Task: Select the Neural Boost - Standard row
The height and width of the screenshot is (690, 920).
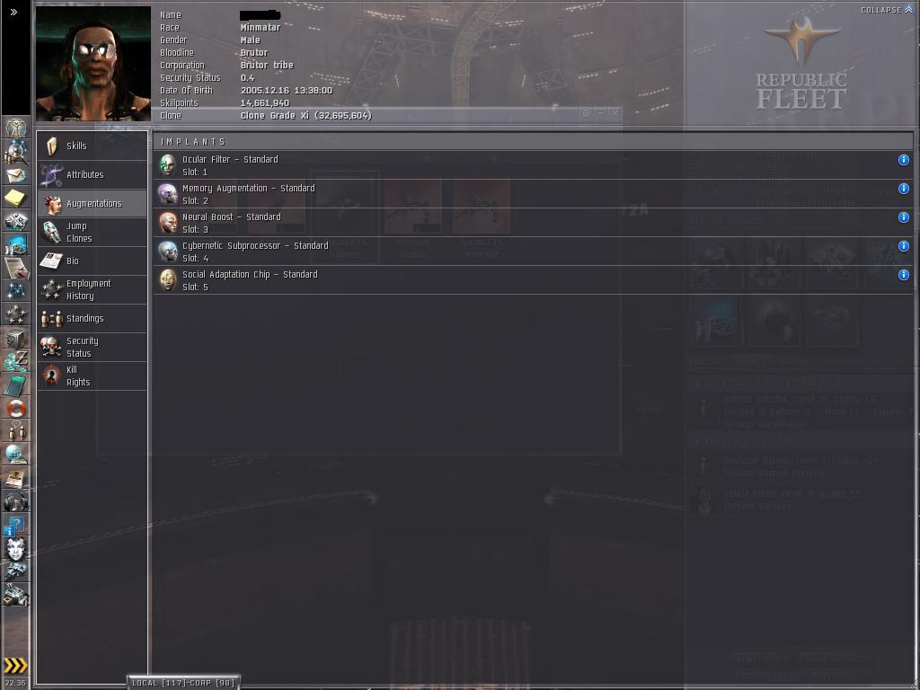Action: (533, 223)
